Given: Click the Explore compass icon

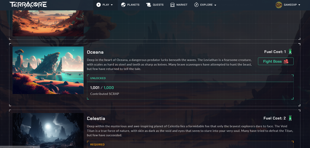Looking at the screenshot, I should pyautogui.click(x=196, y=5).
